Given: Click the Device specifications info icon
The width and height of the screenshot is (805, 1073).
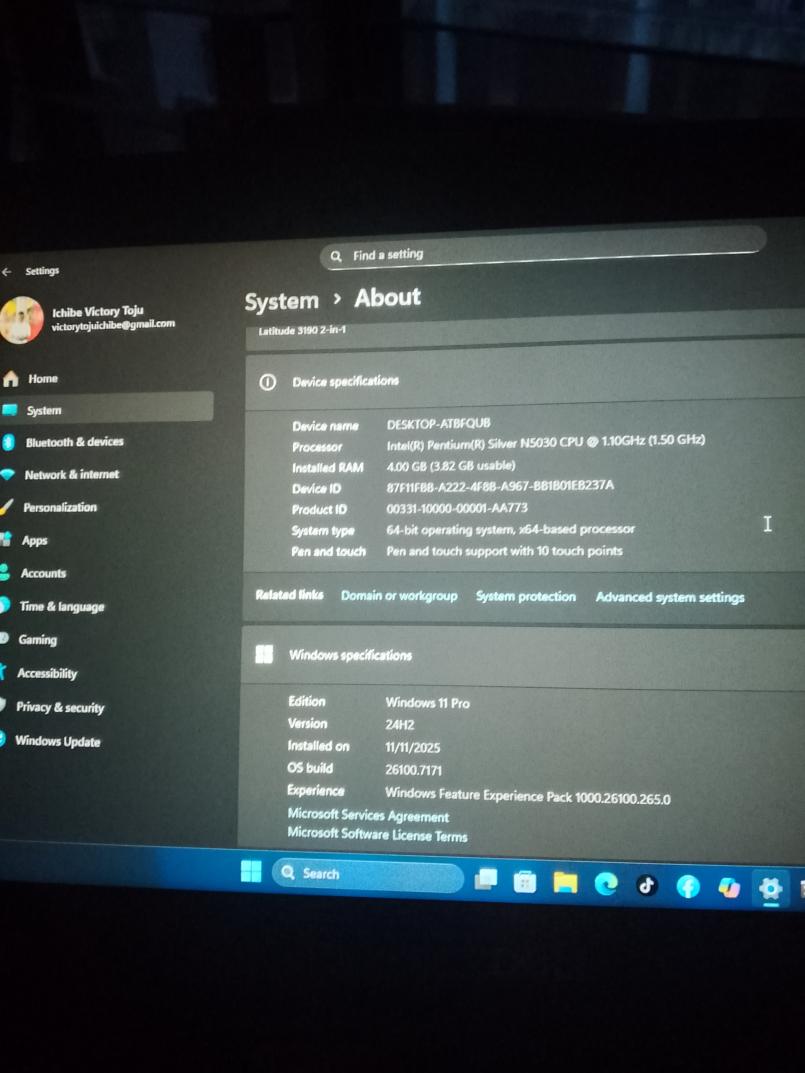Looking at the screenshot, I should coord(267,382).
